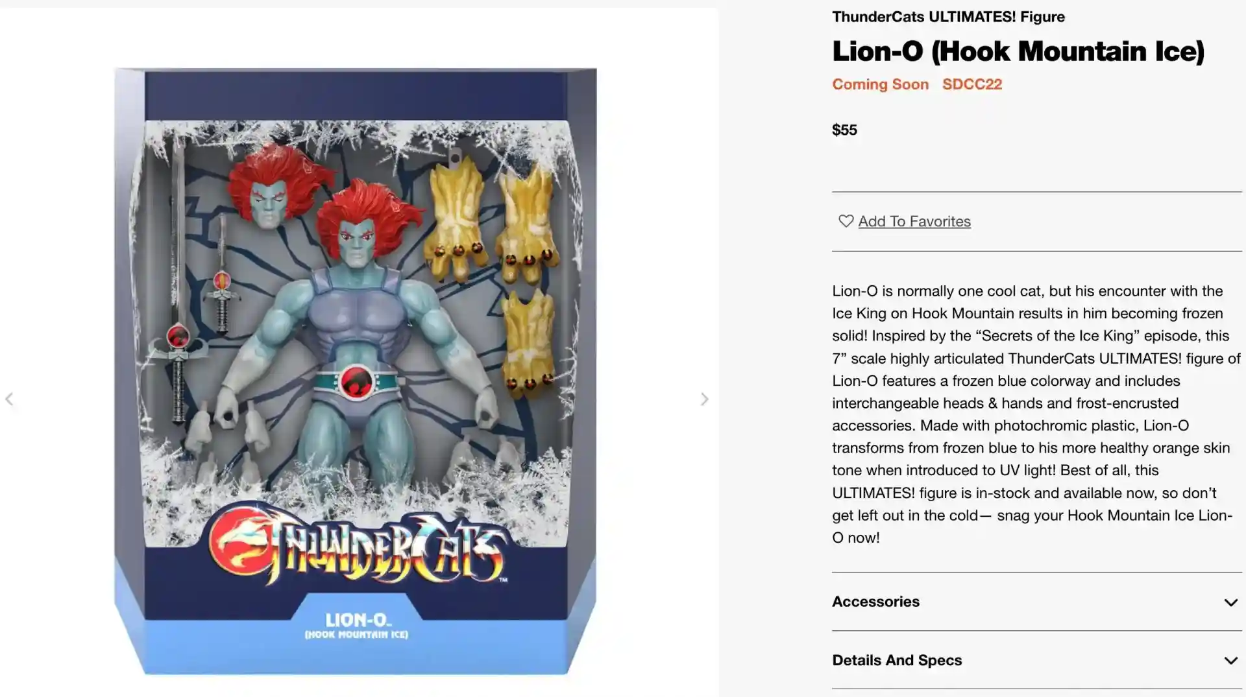The height and width of the screenshot is (697, 1246).
Task: Open the Details And Specs heading
Action: point(897,660)
